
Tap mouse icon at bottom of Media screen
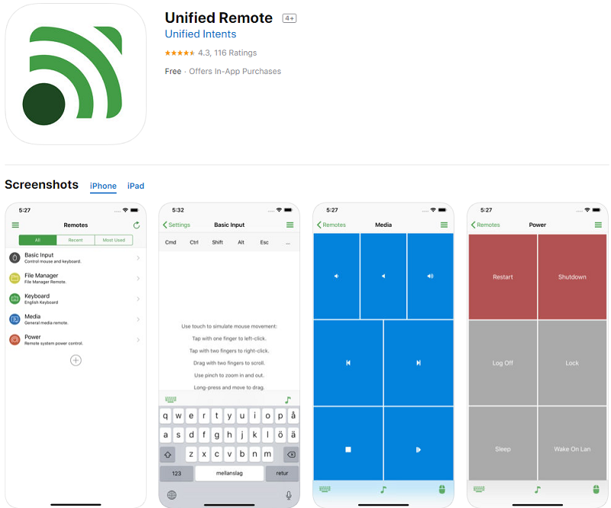(442, 490)
